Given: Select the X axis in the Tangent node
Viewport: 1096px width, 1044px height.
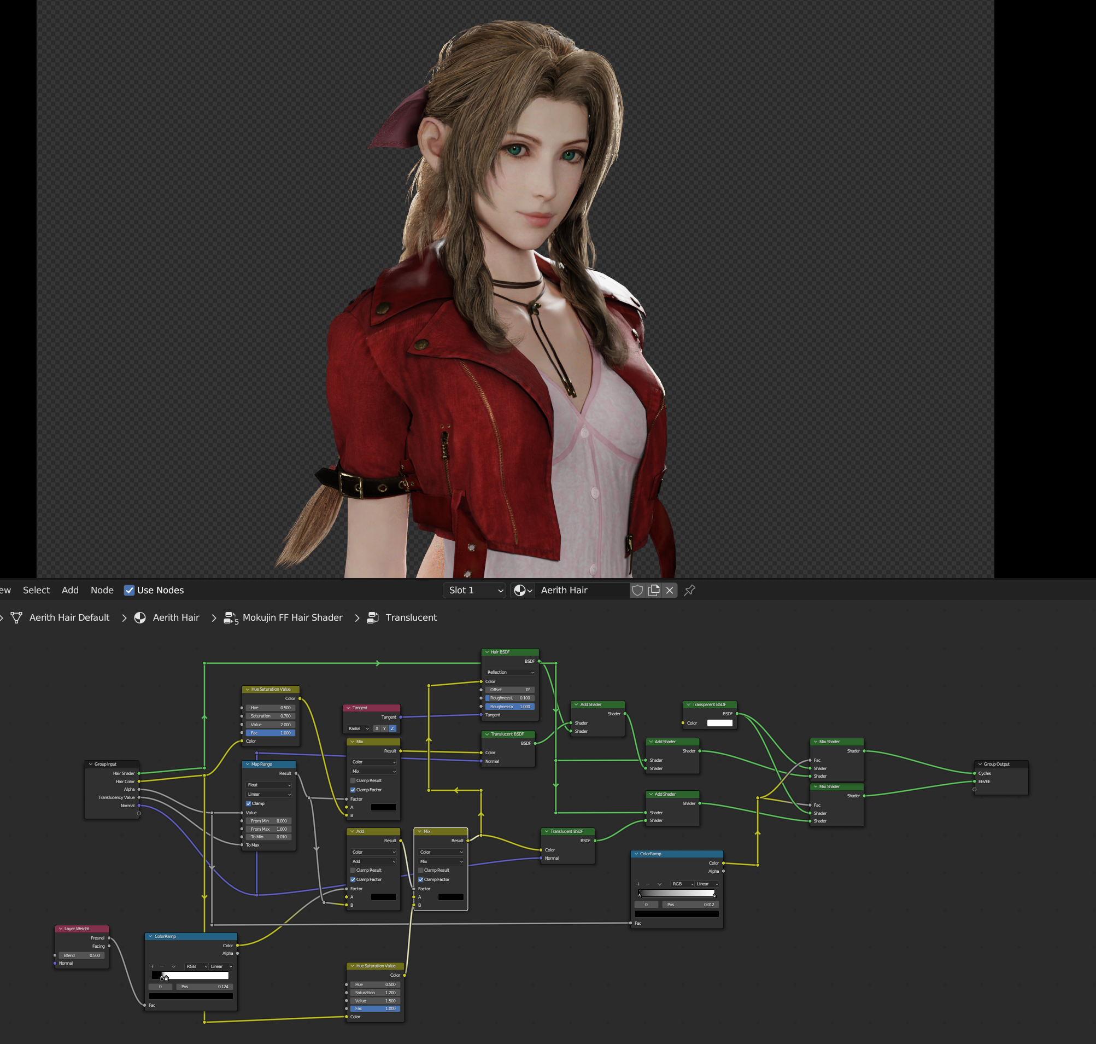Looking at the screenshot, I should point(377,728).
